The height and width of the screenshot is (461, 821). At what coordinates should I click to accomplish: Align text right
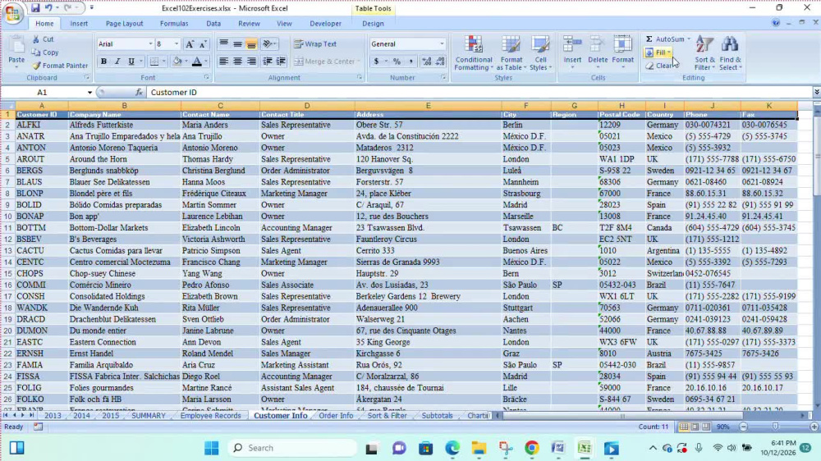251,62
